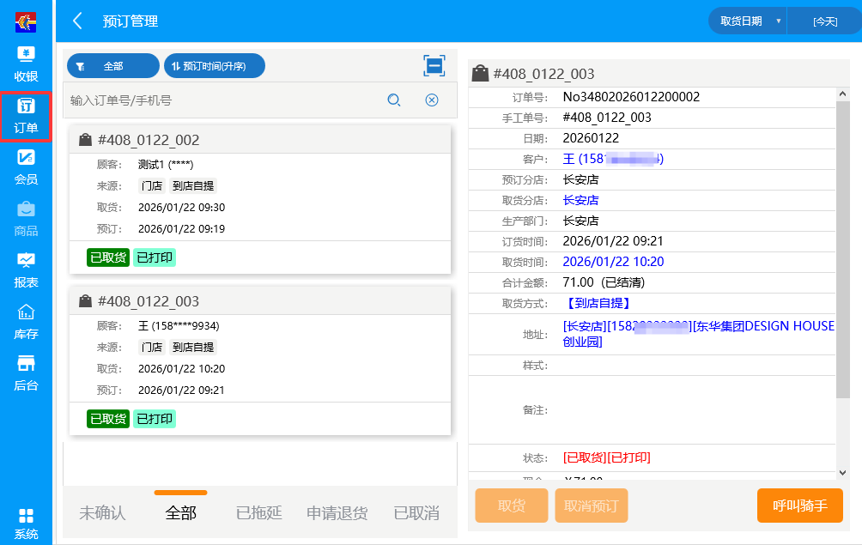Viewport: 862px width, 545px height.
Task: Open the 全部 filter button
Action: (113, 66)
